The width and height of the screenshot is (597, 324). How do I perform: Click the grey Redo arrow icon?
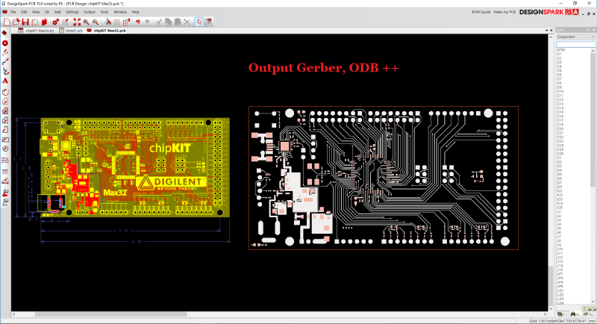tap(147, 22)
